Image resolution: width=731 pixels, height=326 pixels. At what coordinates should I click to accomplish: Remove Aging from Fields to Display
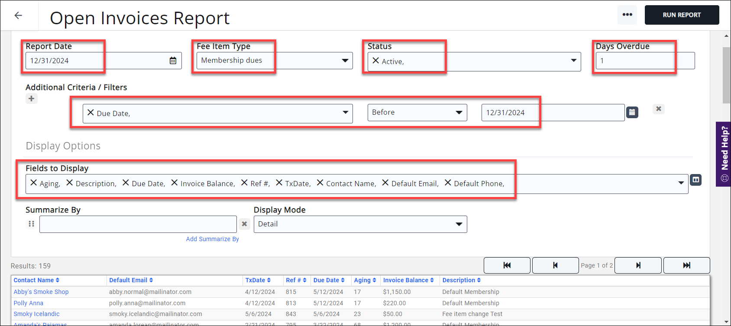[33, 183]
